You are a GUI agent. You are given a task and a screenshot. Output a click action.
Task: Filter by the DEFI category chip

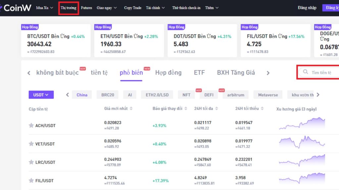click(x=209, y=95)
